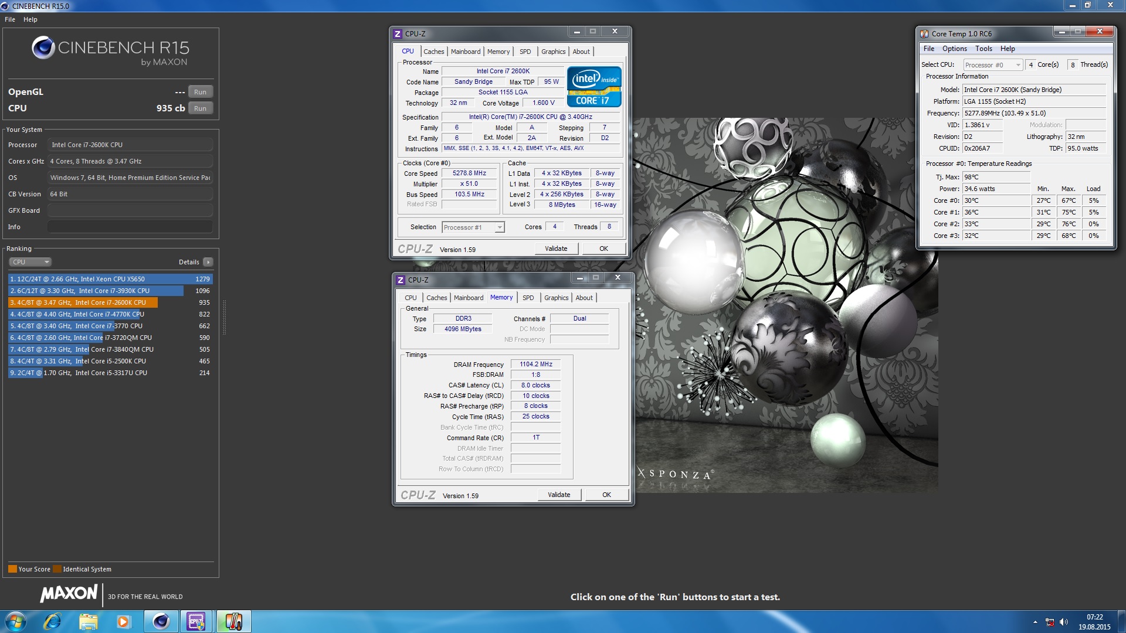Viewport: 1126px width, 633px height.
Task: Open Ranking Details arrow button
Action: pos(208,262)
